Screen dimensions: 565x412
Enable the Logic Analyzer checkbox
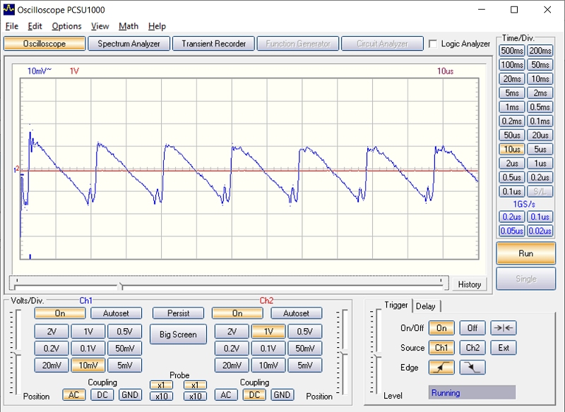point(433,44)
